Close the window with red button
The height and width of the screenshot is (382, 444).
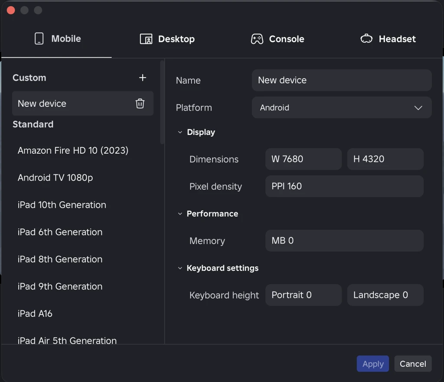click(x=11, y=10)
